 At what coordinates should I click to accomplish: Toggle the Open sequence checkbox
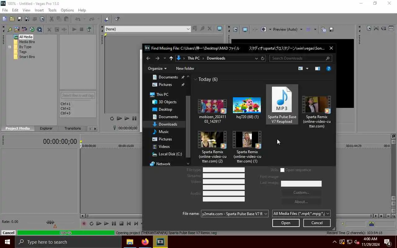click(x=282, y=170)
